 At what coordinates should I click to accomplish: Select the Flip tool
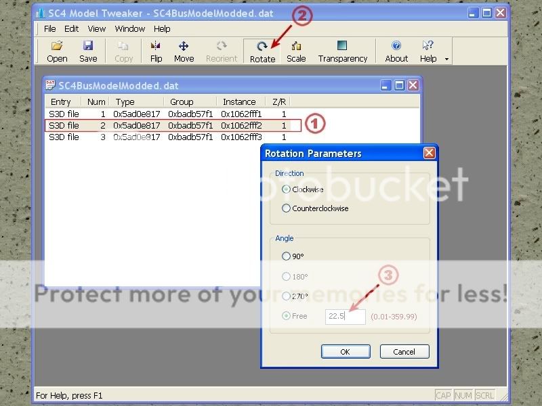coord(156,51)
